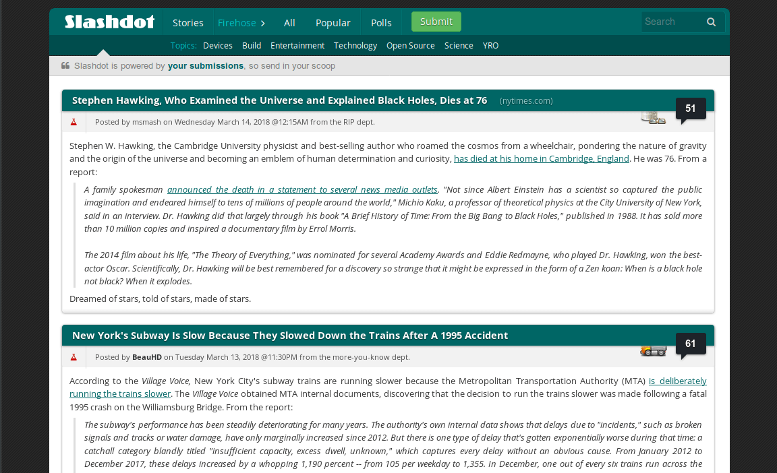The height and width of the screenshot is (473, 777).
Task: Open the Firehose section
Action: 236,23
